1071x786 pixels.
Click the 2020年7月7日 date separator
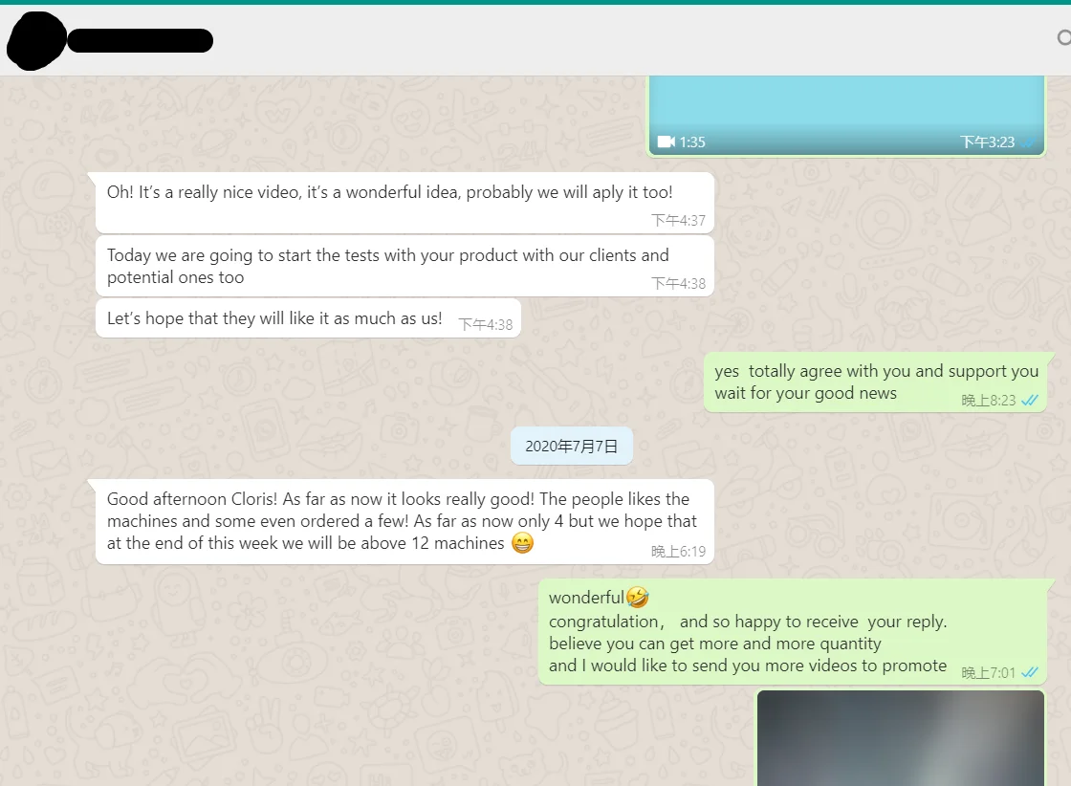point(572,446)
